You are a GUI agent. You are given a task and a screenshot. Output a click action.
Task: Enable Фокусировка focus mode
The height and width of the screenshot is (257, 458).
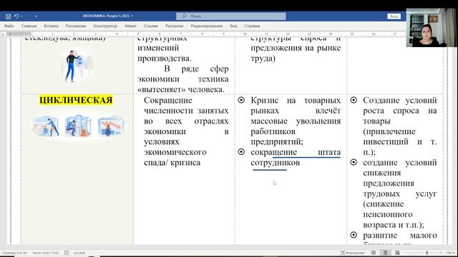point(352,253)
